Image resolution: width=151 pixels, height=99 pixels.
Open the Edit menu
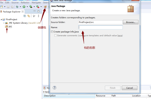[7, 2]
